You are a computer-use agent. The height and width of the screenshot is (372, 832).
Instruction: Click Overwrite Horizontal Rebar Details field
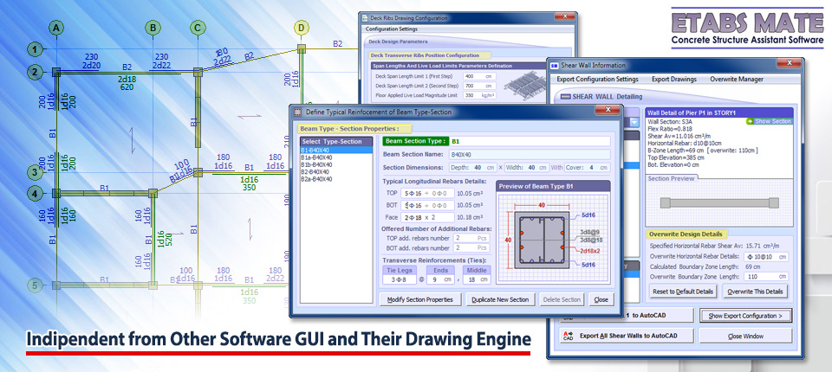coord(766,256)
